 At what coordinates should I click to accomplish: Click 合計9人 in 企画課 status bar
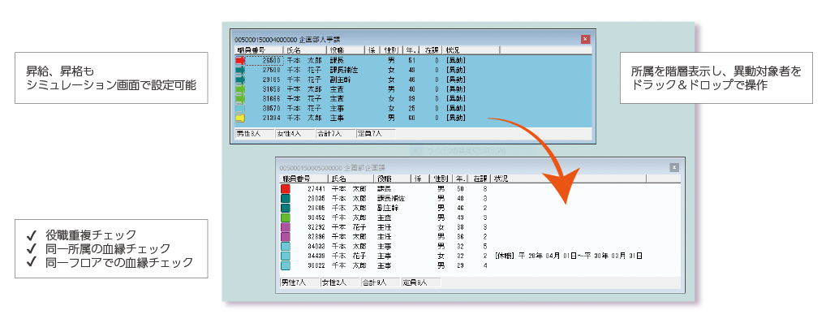click(x=381, y=283)
